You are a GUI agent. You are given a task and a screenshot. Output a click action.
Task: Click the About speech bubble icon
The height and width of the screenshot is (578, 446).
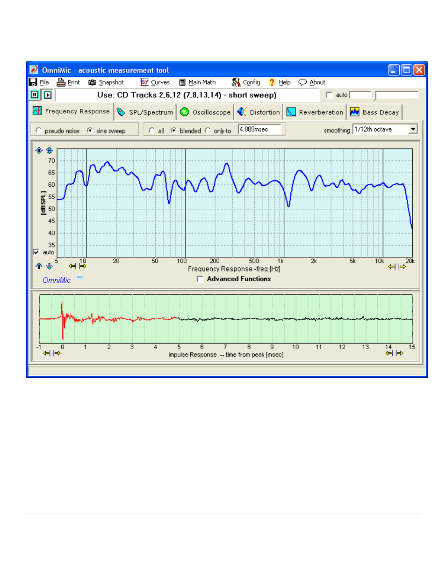302,82
